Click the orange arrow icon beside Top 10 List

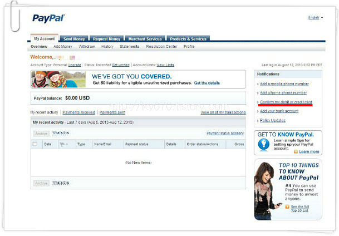287,207
